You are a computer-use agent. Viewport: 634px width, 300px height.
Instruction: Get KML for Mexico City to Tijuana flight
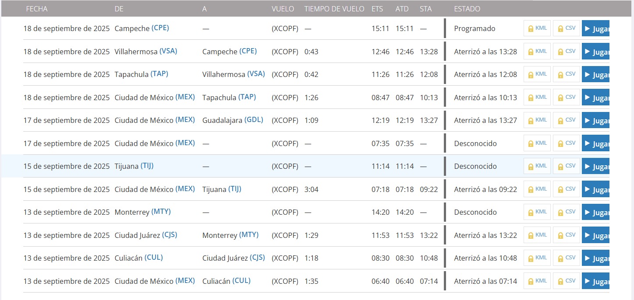[x=537, y=189]
